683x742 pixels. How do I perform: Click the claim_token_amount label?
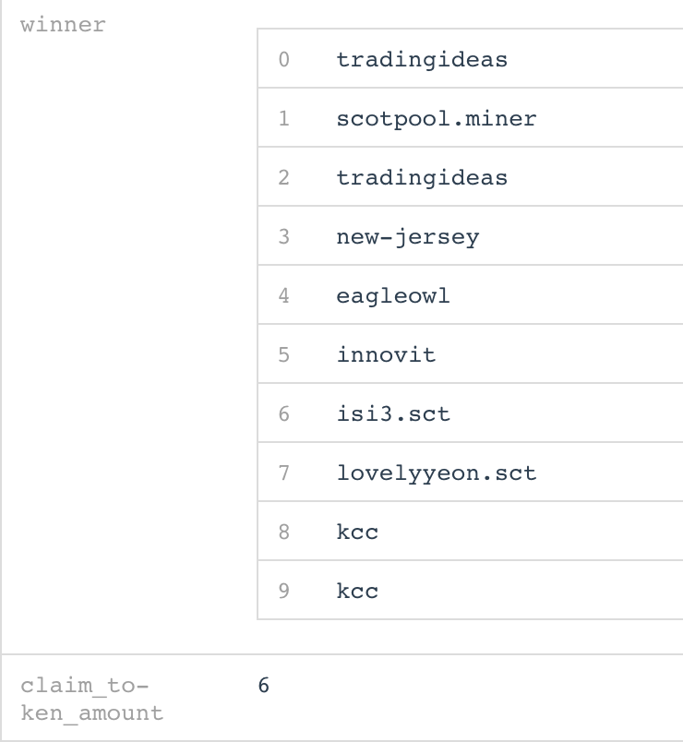pyautogui.click(x=91, y=699)
